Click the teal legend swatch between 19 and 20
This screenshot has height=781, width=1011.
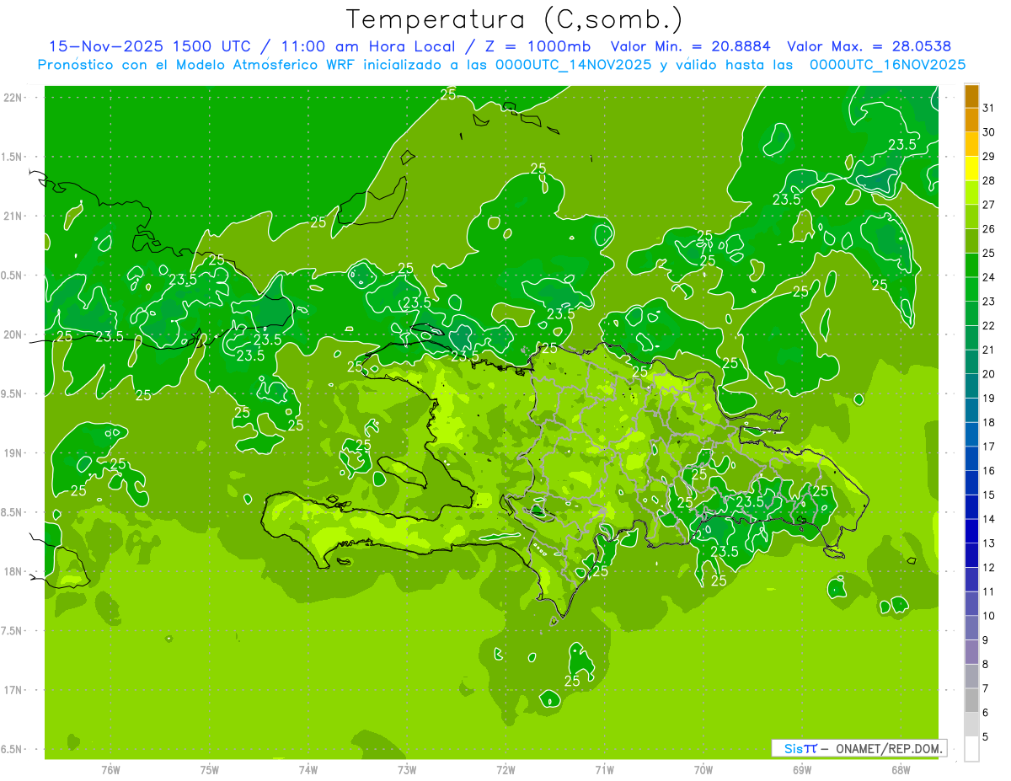pos(971,386)
